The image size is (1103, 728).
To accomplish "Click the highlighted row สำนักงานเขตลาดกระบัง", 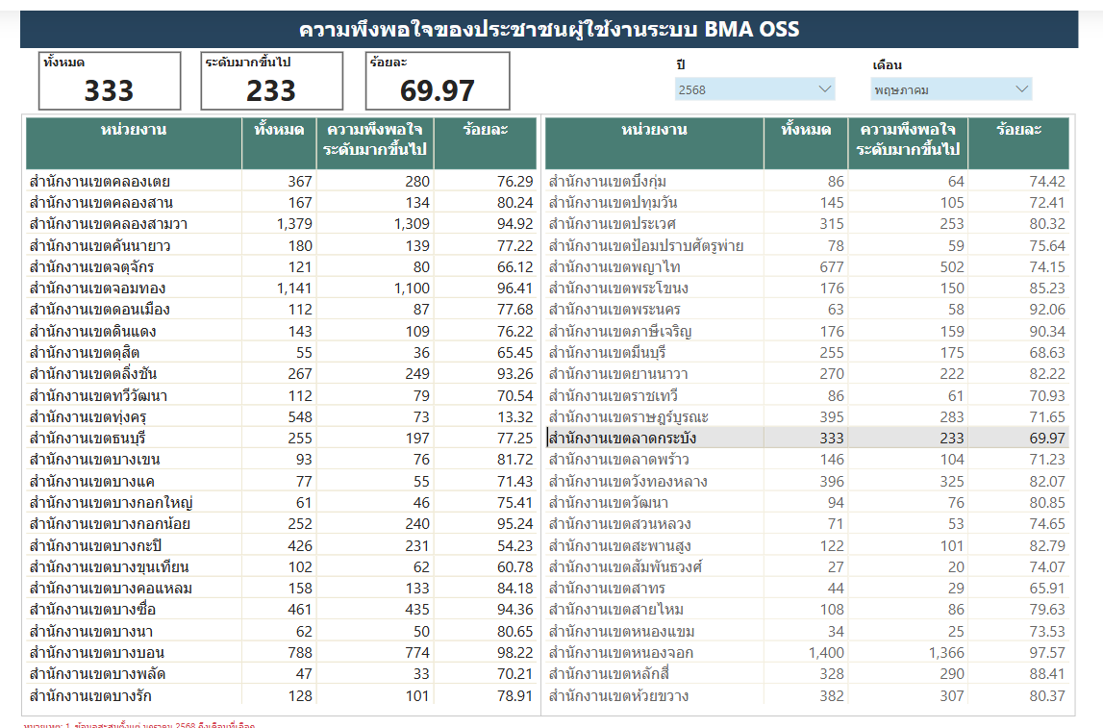I will click(x=808, y=439).
